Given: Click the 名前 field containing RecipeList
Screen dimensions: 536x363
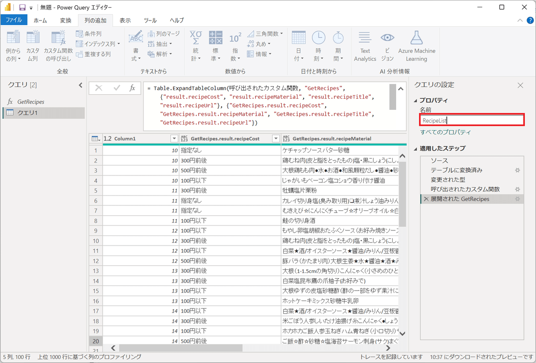Looking at the screenshot, I should [472, 120].
